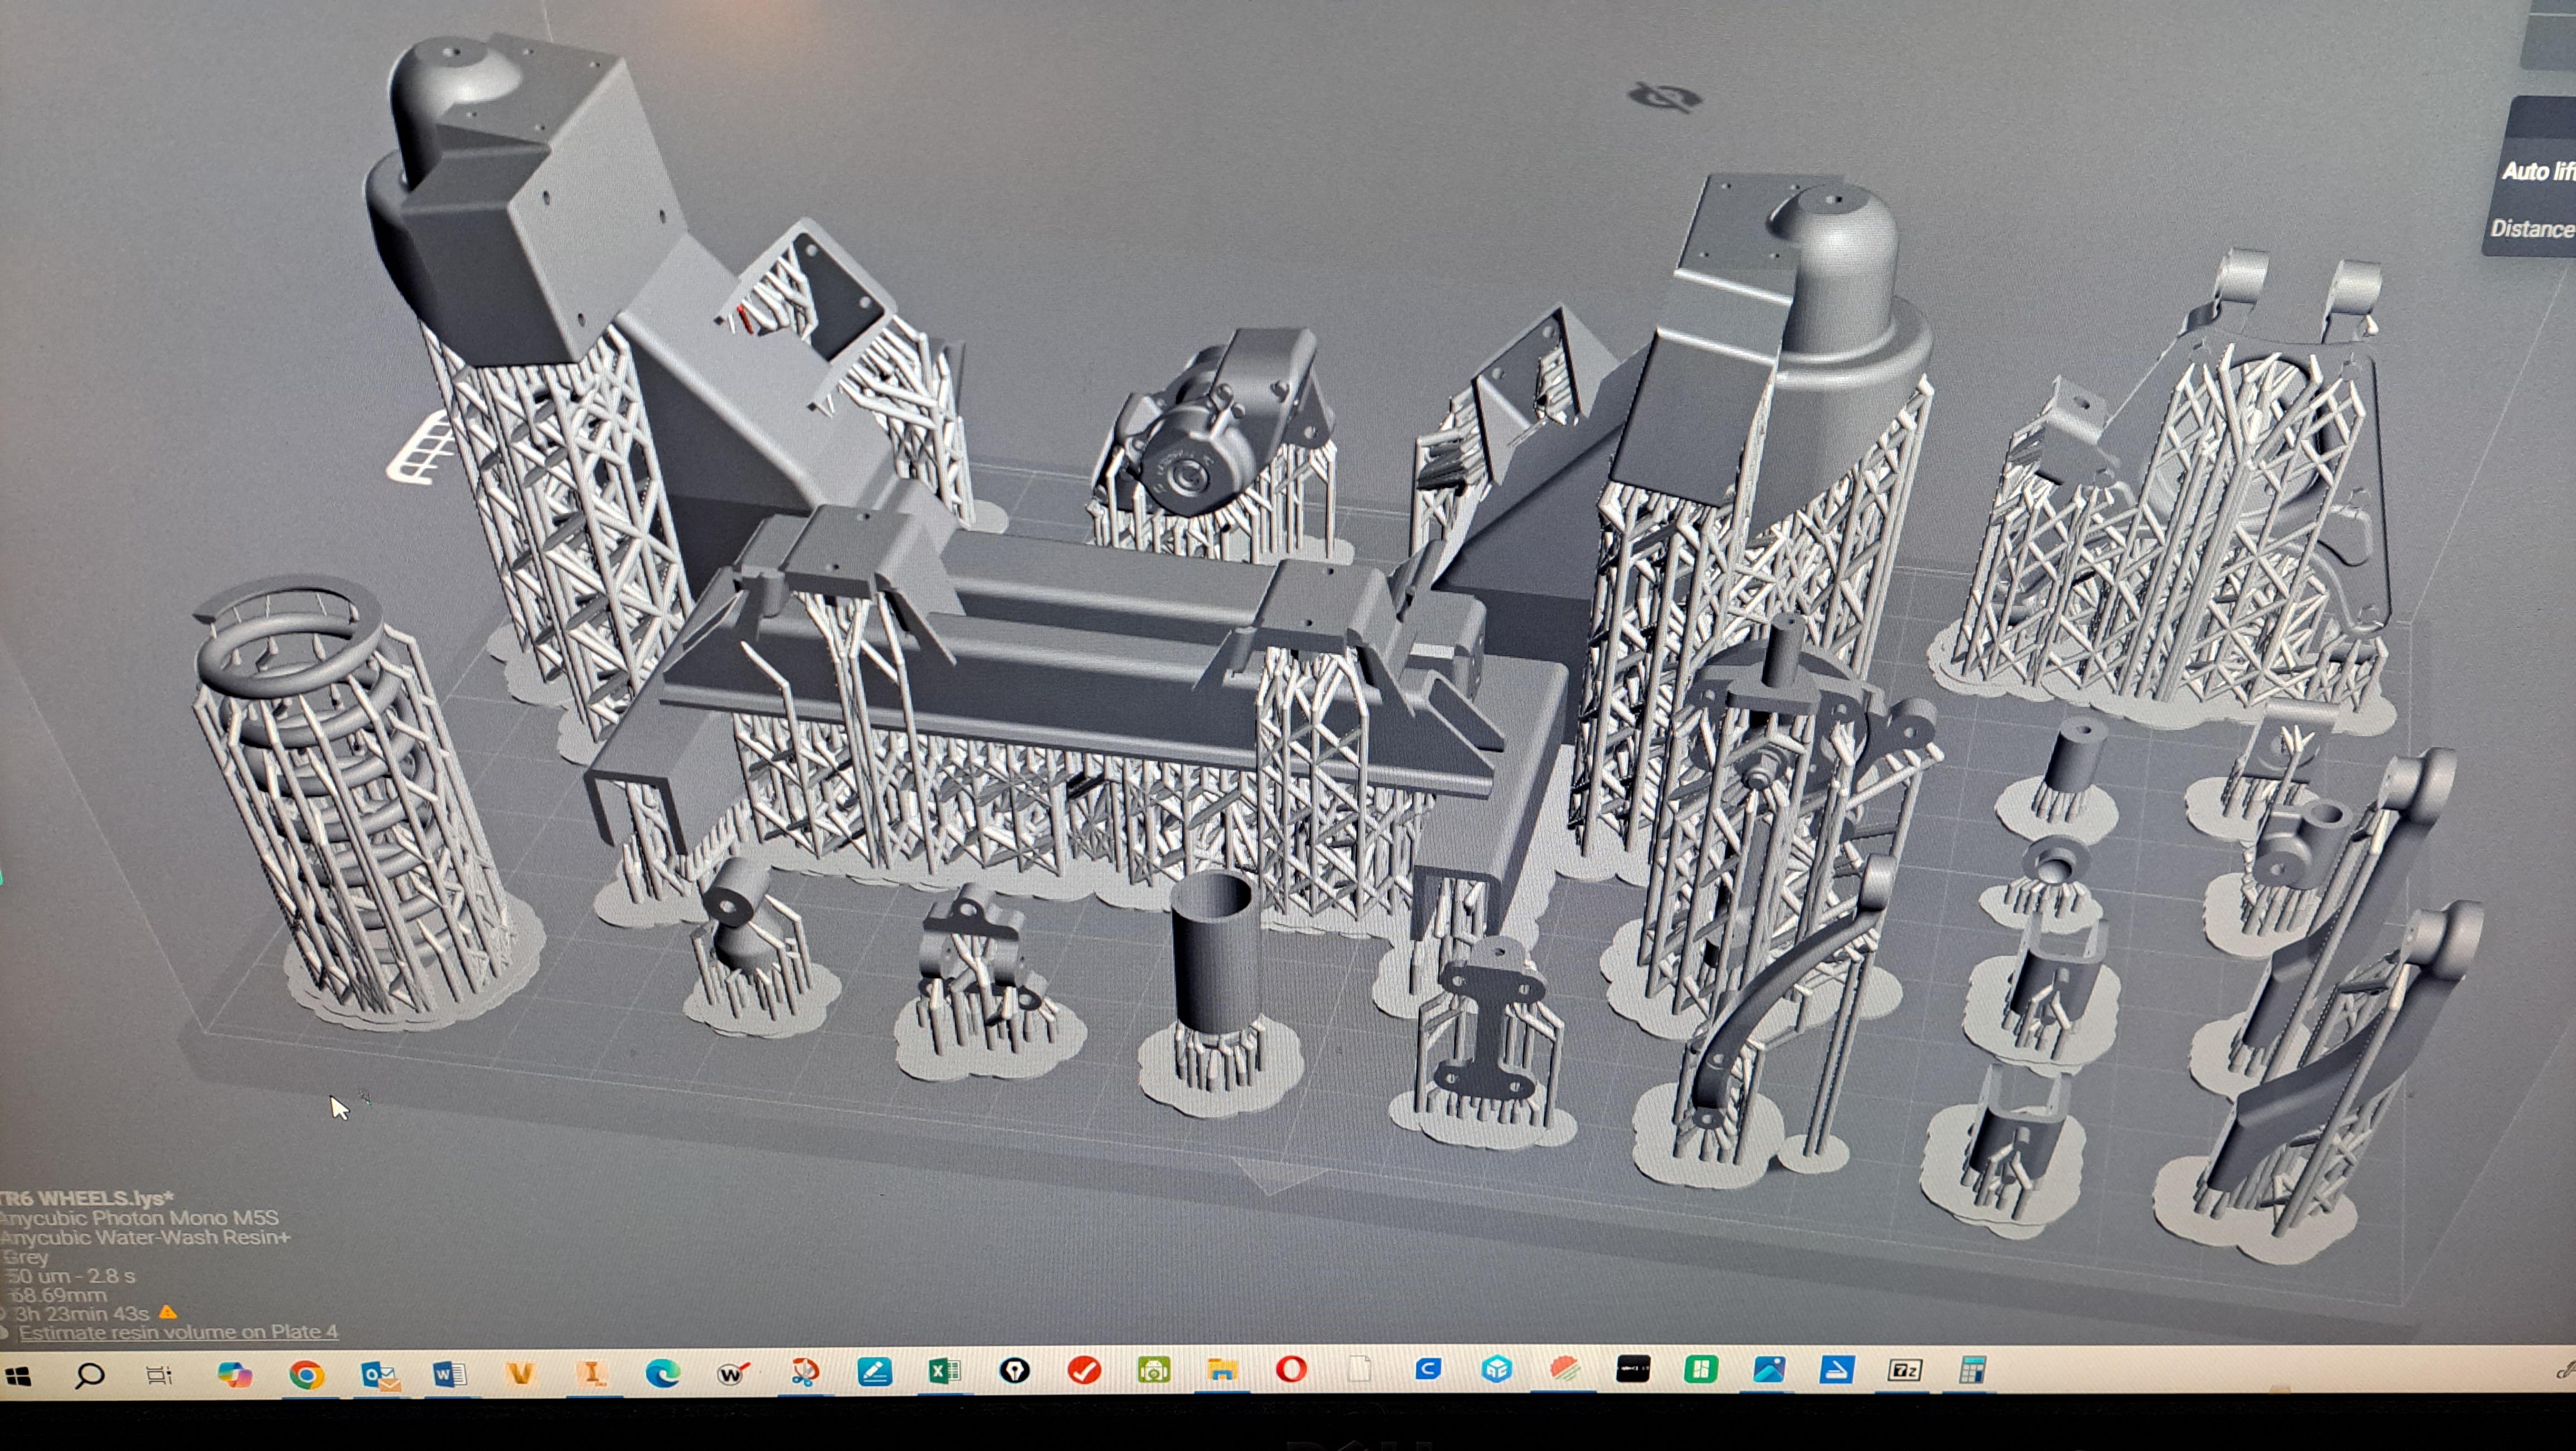
Task: Click the hidden-eye visibility icon in viewport
Action: tap(1664, 97)
